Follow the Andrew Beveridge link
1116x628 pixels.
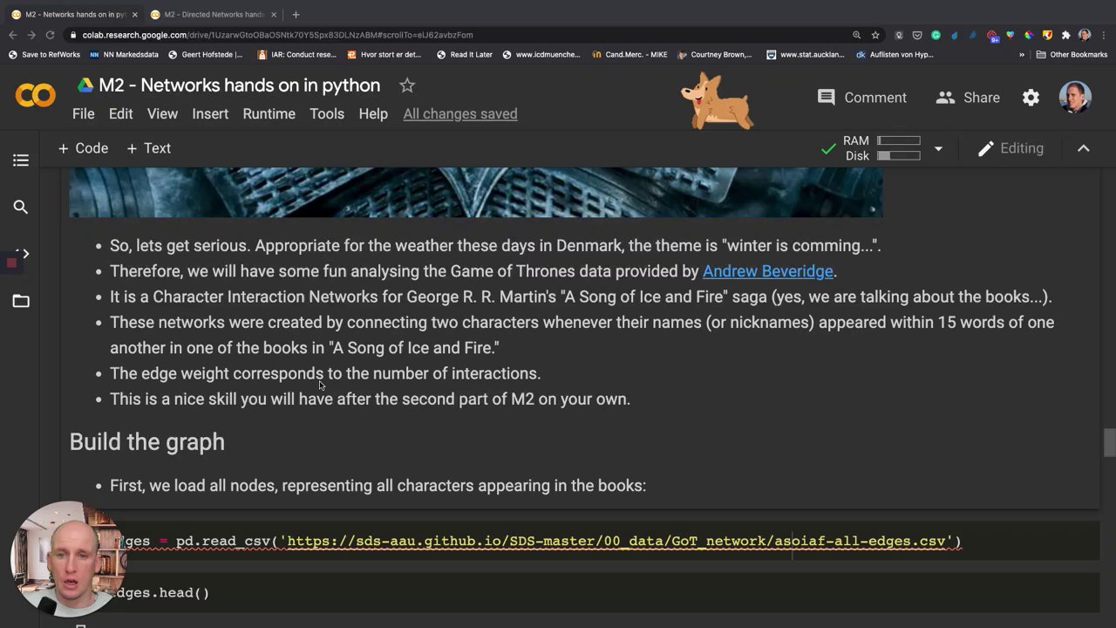pos(767,271)
